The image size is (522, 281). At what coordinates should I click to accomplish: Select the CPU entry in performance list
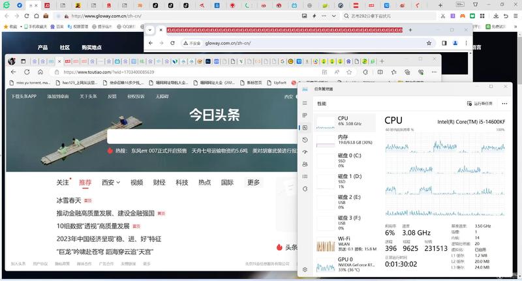(x=345, y=122)
